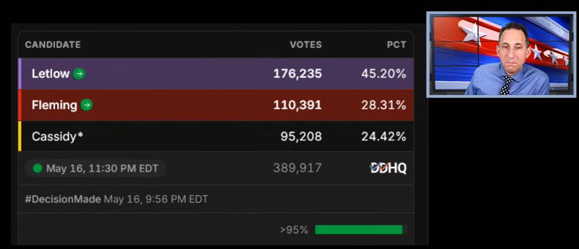Sort by the PCT column header
This screenshot has height=249, width=579.
[x=396, y=45]
